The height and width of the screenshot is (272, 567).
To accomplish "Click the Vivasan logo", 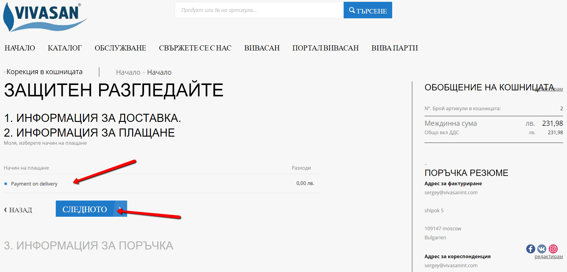I will pos(45,17).
